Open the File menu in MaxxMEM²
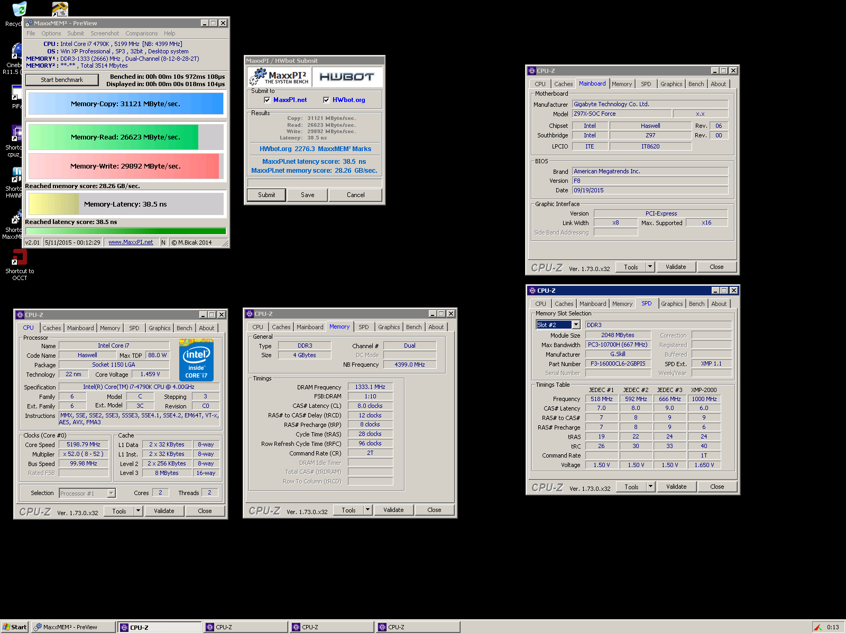The image size is (846, 634). pos(31,33)
